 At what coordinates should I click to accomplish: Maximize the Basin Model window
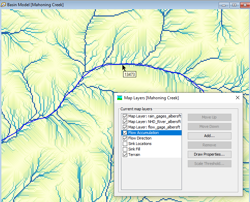pos(235,5)
